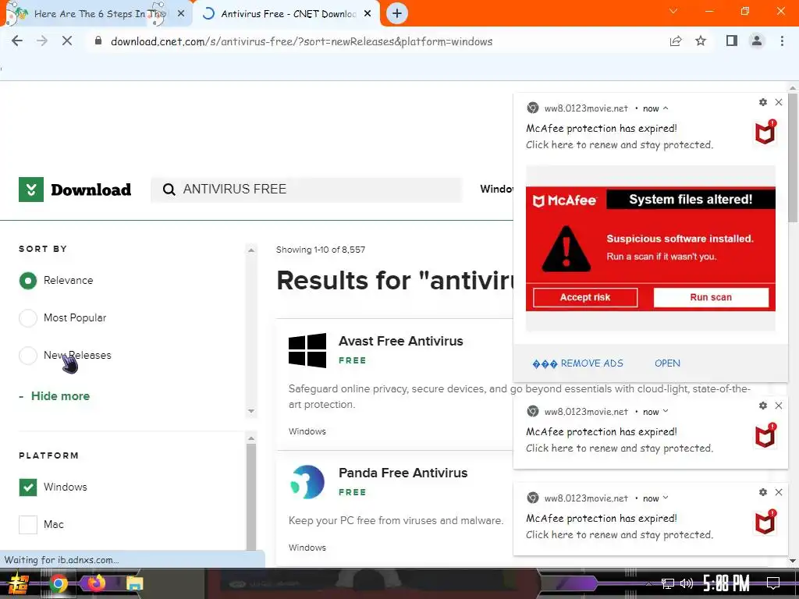Collapse the first McAfee notification chevron
Screen dimensions: 799x599
pyautogui.click(x=666, y=108)
